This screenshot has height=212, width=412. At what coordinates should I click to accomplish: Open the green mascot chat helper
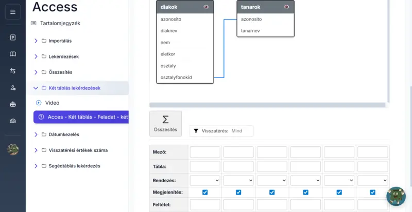[x=396, y=197]
